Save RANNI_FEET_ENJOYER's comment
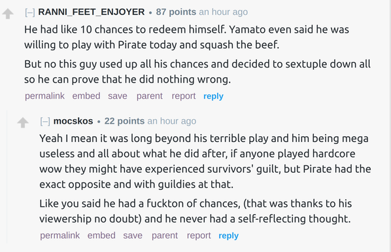 [118, 96]
